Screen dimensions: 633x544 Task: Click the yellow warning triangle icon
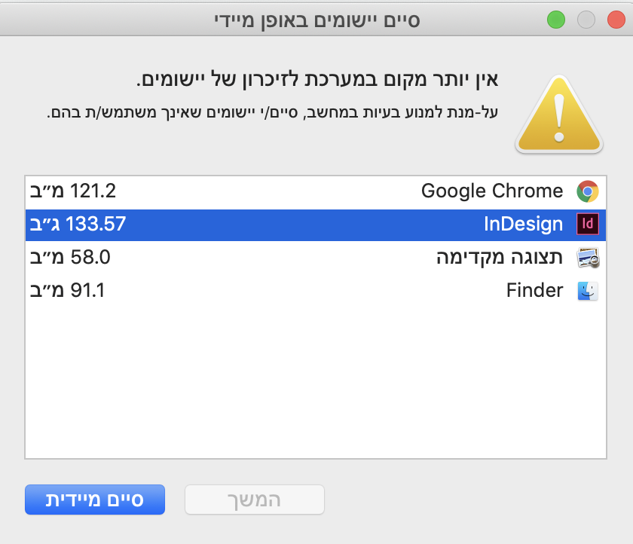pyautogui.click(x=558, y=112)
